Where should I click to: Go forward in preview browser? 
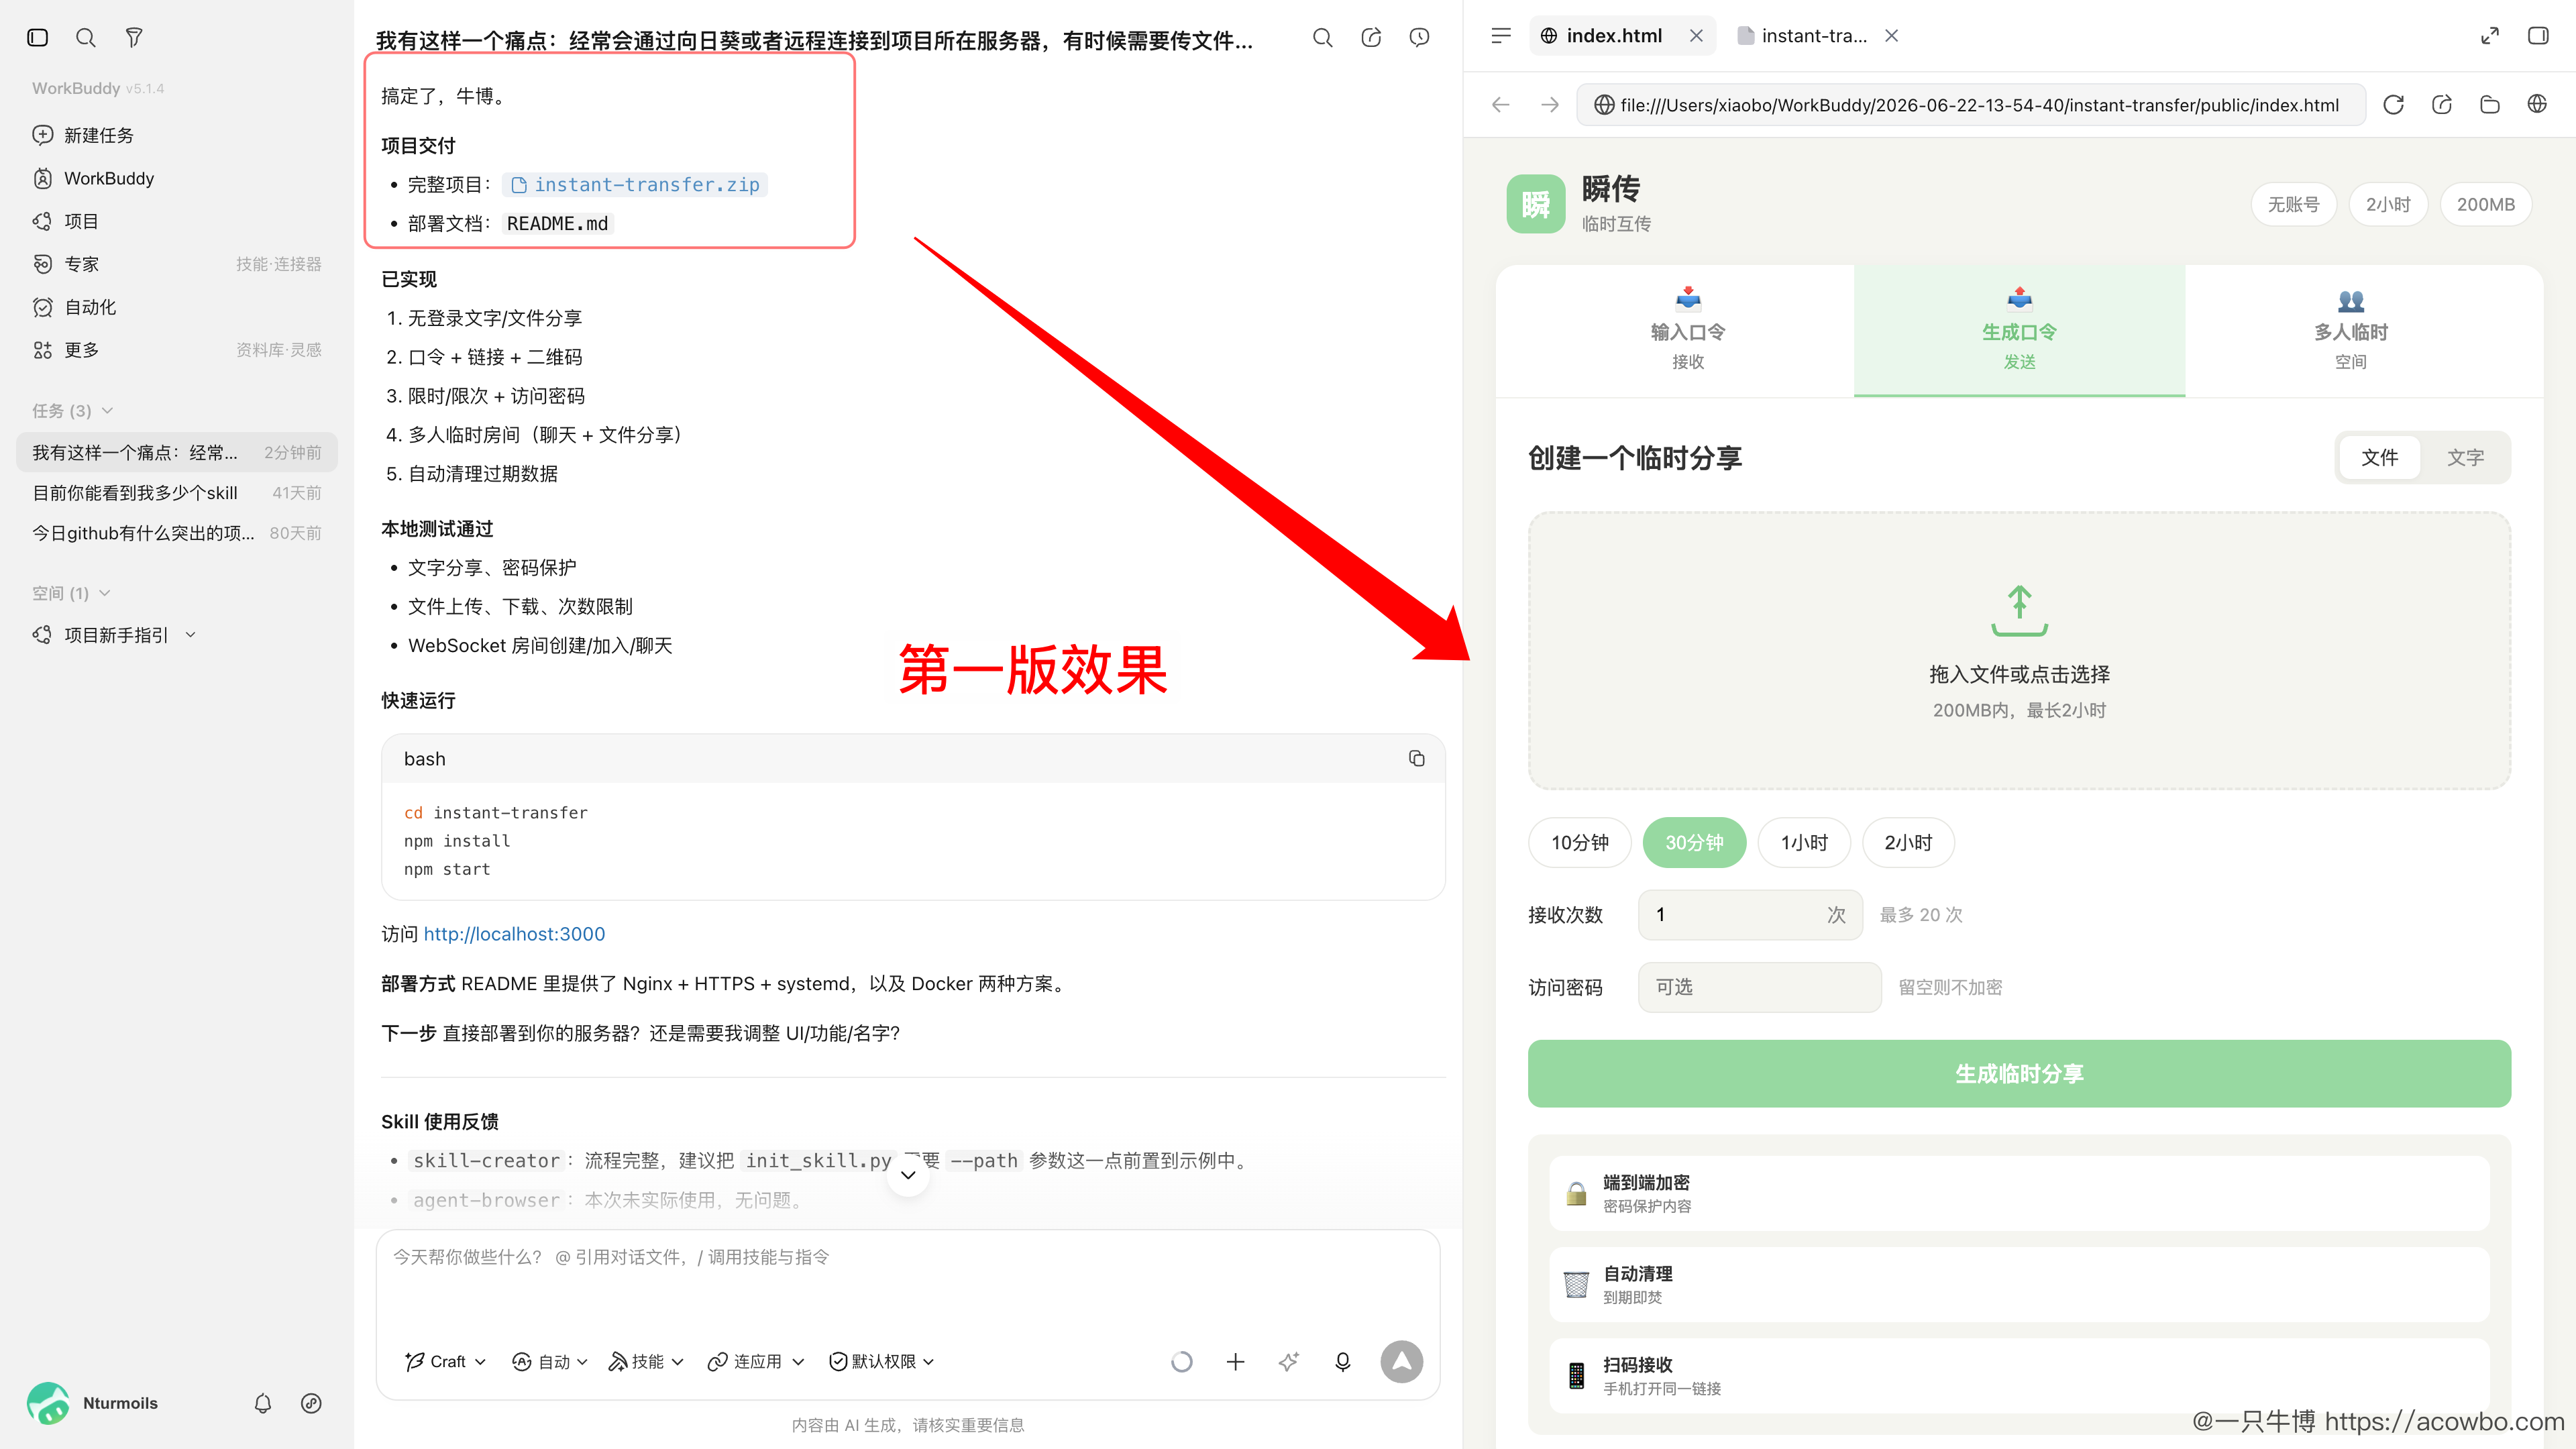1550,105
